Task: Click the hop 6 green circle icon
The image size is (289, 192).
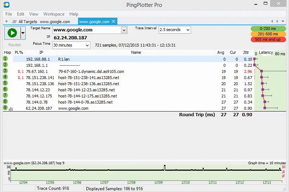Action: pyautogui.click(x=5, y=89)
